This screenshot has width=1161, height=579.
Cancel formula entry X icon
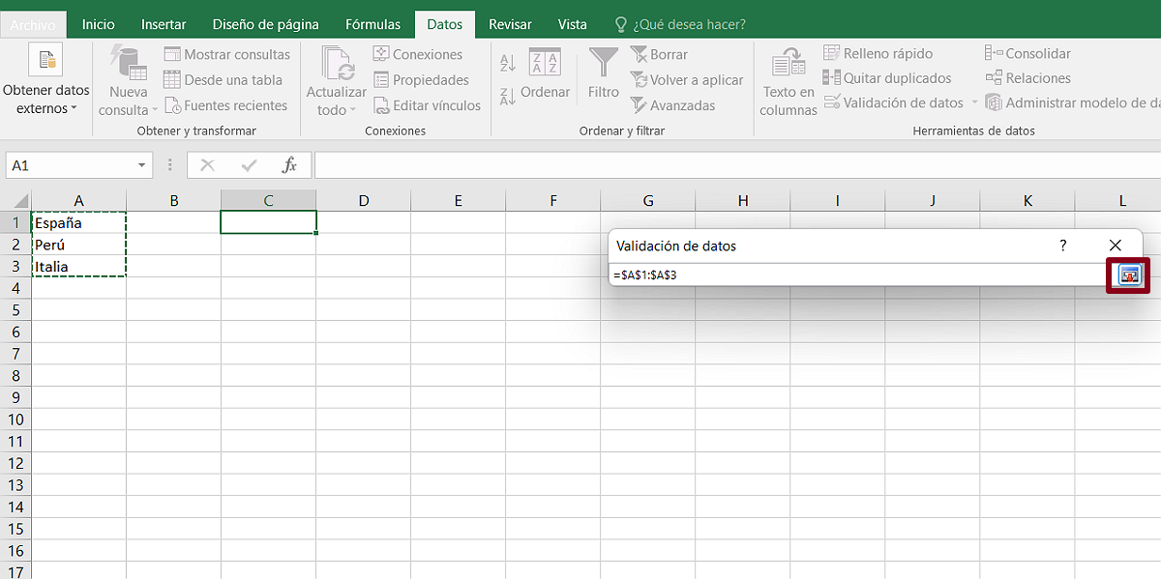point(207,165)
